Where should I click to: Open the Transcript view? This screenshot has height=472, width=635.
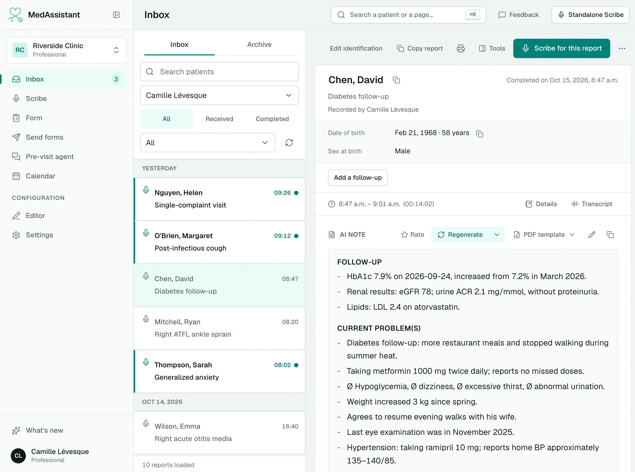pyautogui.click(x=592, y=204)
